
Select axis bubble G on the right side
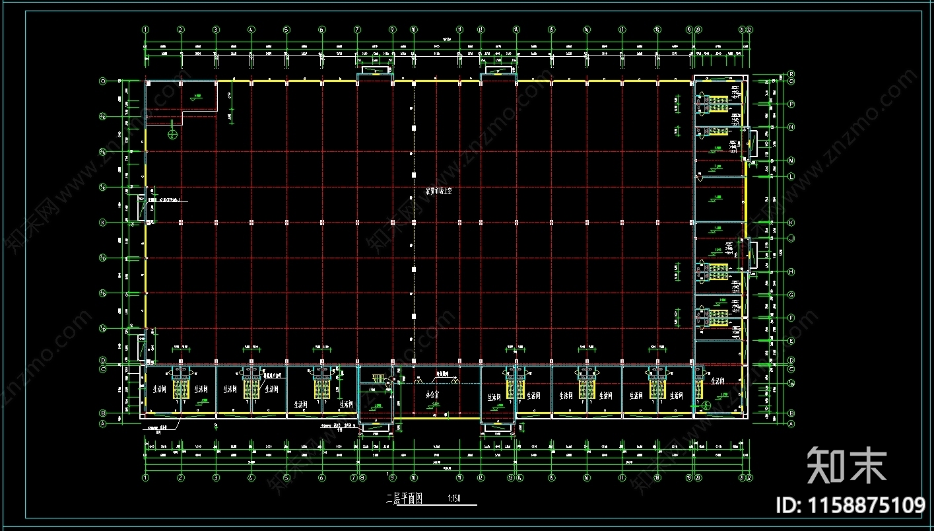tap(791, 295)
